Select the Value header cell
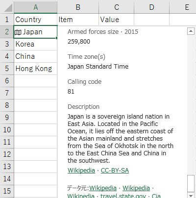The width and height of the screenshot is (196, 198). point(116,20)
